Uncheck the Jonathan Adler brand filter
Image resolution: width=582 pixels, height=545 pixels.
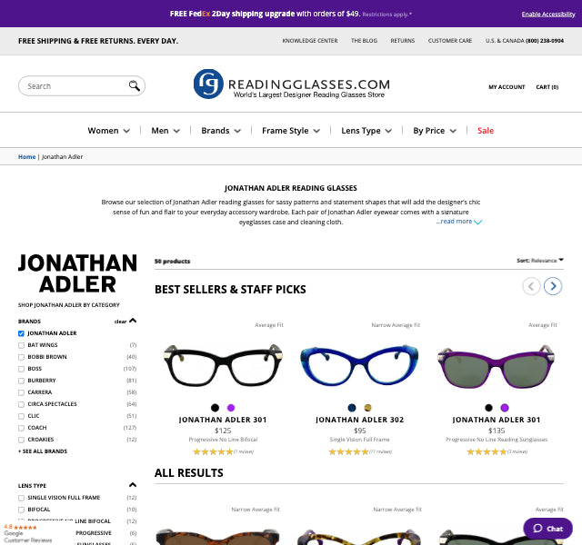[21, 333]
